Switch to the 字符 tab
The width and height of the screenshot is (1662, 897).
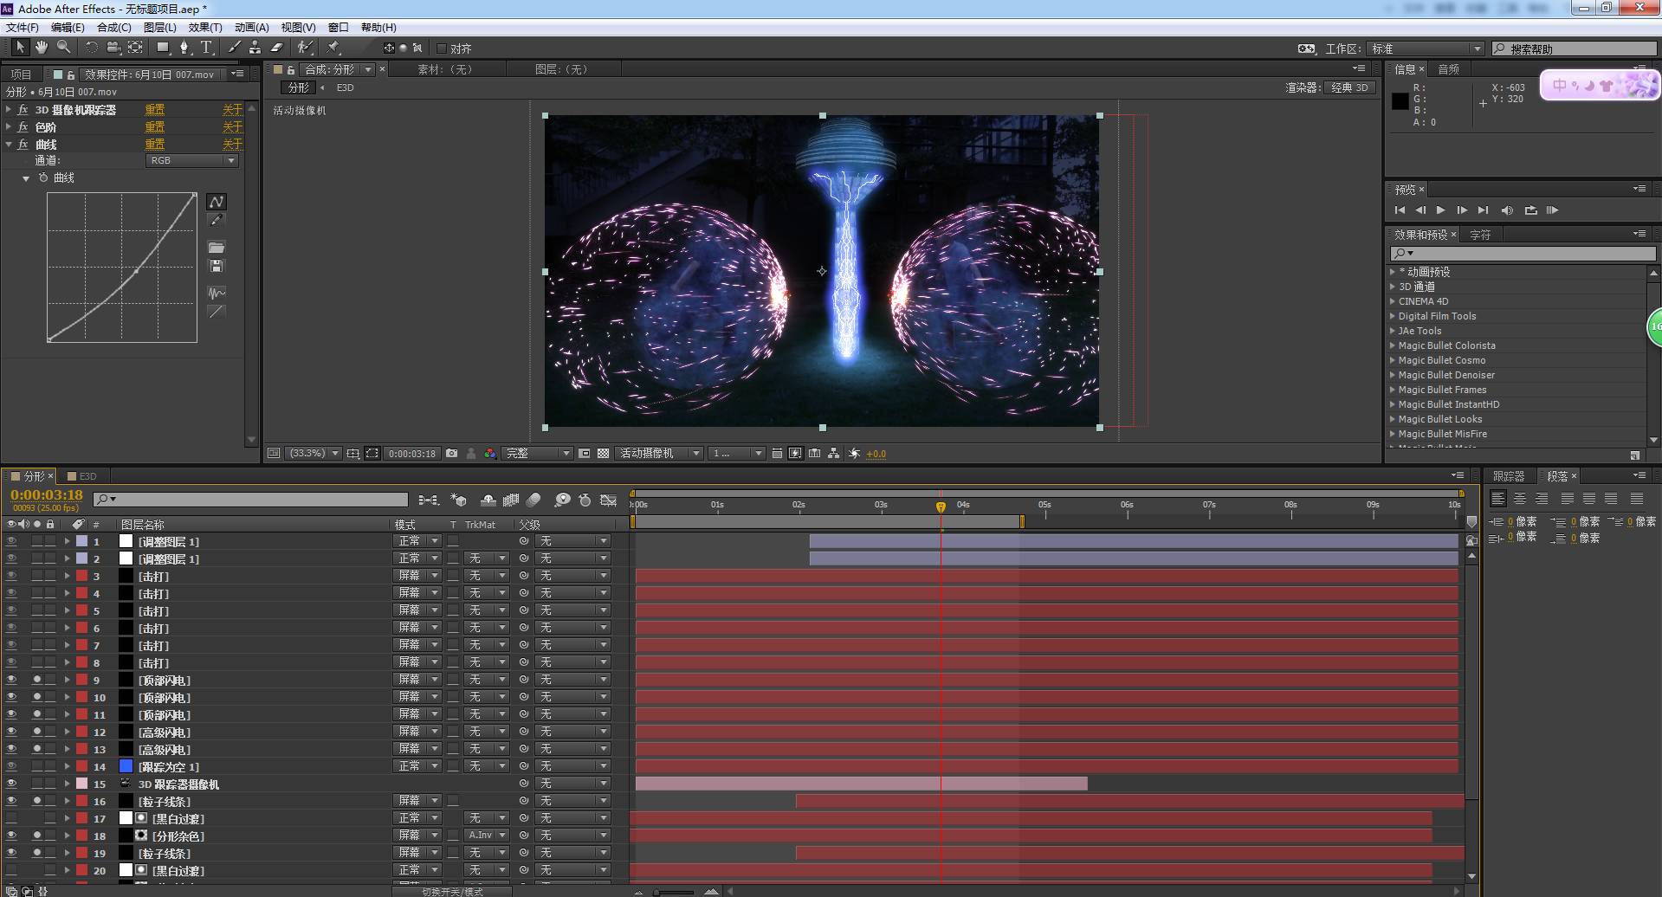pyautogui.click(x=1480, y=235)
